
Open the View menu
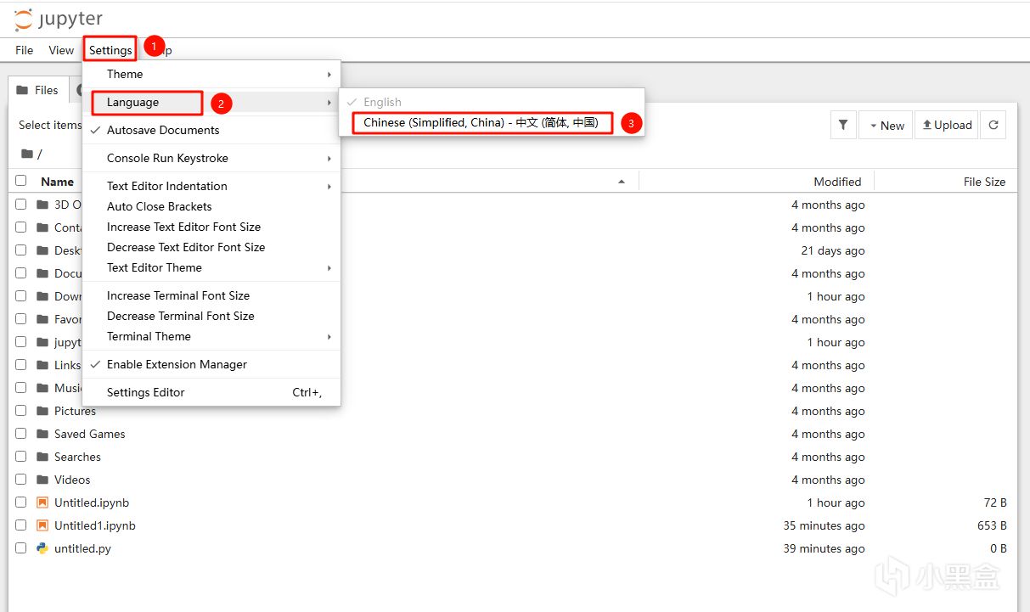pos(61,50)
